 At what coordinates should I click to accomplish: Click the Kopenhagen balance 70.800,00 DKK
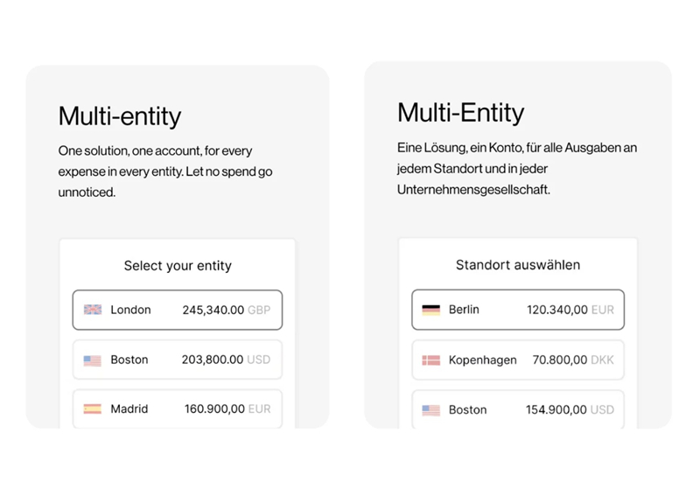coord(573,360)
